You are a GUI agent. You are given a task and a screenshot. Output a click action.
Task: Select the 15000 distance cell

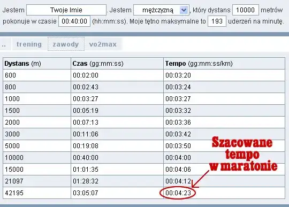[37, 170]
